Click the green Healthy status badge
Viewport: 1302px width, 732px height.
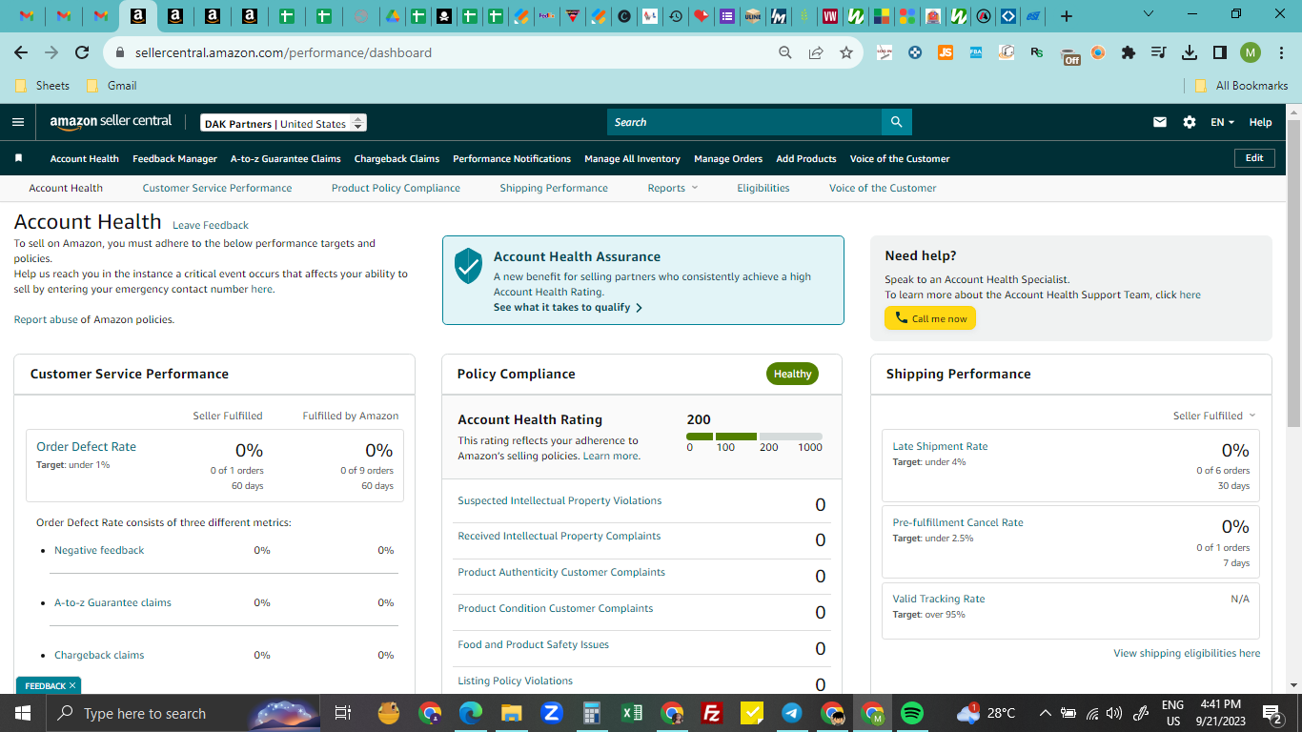(x=792, y=374)
